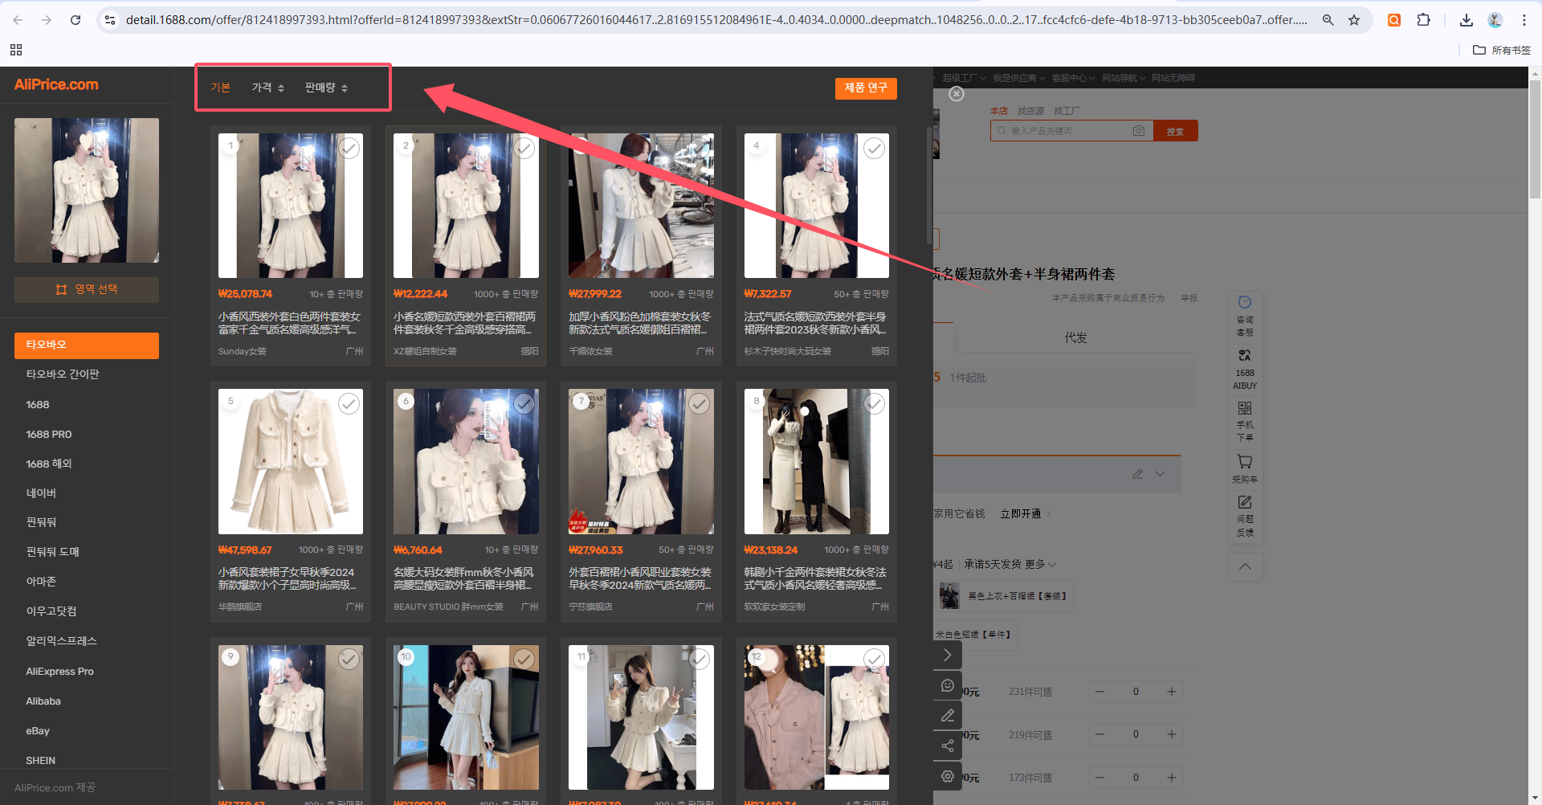Select the 타오바오 sidebar tab
The width and height of the screenshot is (1542, 805).
coord(87,345)
